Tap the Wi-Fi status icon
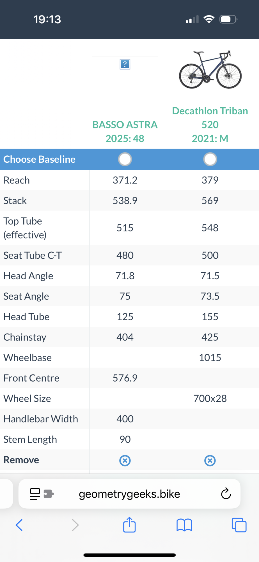This screenshot has height=562, width=259. 209,19
